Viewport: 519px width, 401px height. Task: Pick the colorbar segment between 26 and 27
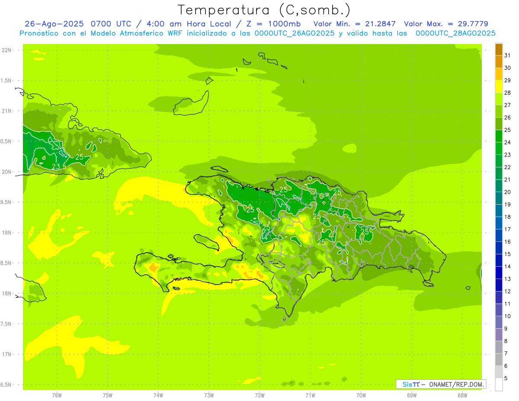pyautogui.click(x=499, y=112)
